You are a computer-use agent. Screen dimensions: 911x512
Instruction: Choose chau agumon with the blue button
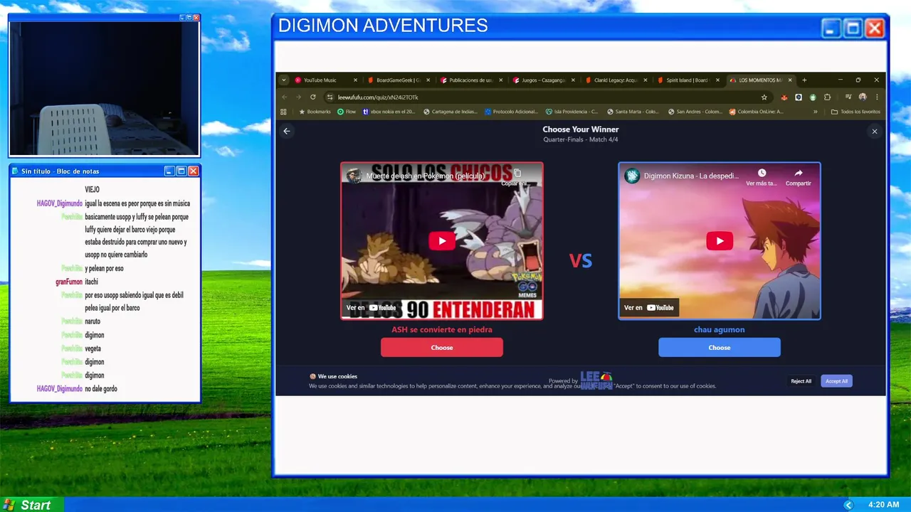720,347
